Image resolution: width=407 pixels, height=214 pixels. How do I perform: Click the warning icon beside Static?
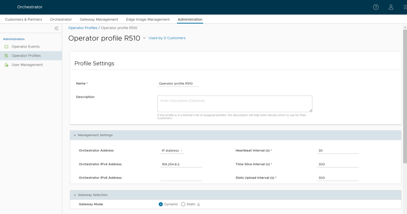(x=198, y=204)
